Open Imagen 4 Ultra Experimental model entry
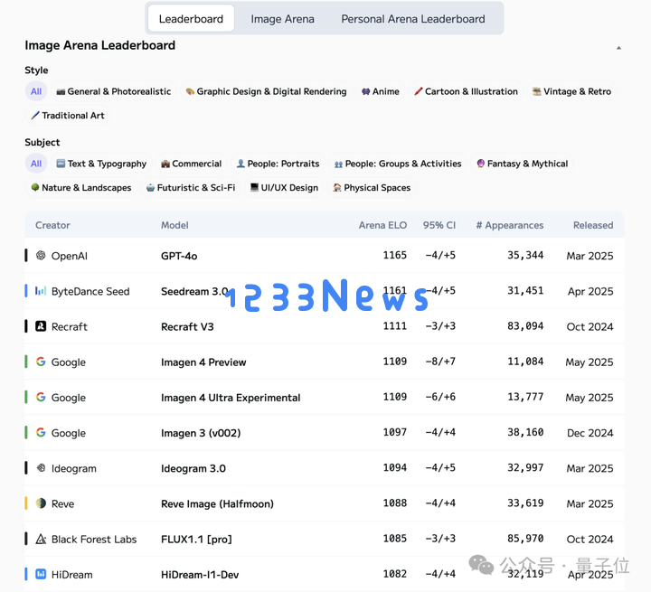 (231, 398)
